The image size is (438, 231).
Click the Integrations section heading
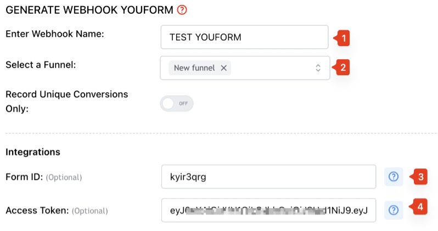(x=33, y=152)
